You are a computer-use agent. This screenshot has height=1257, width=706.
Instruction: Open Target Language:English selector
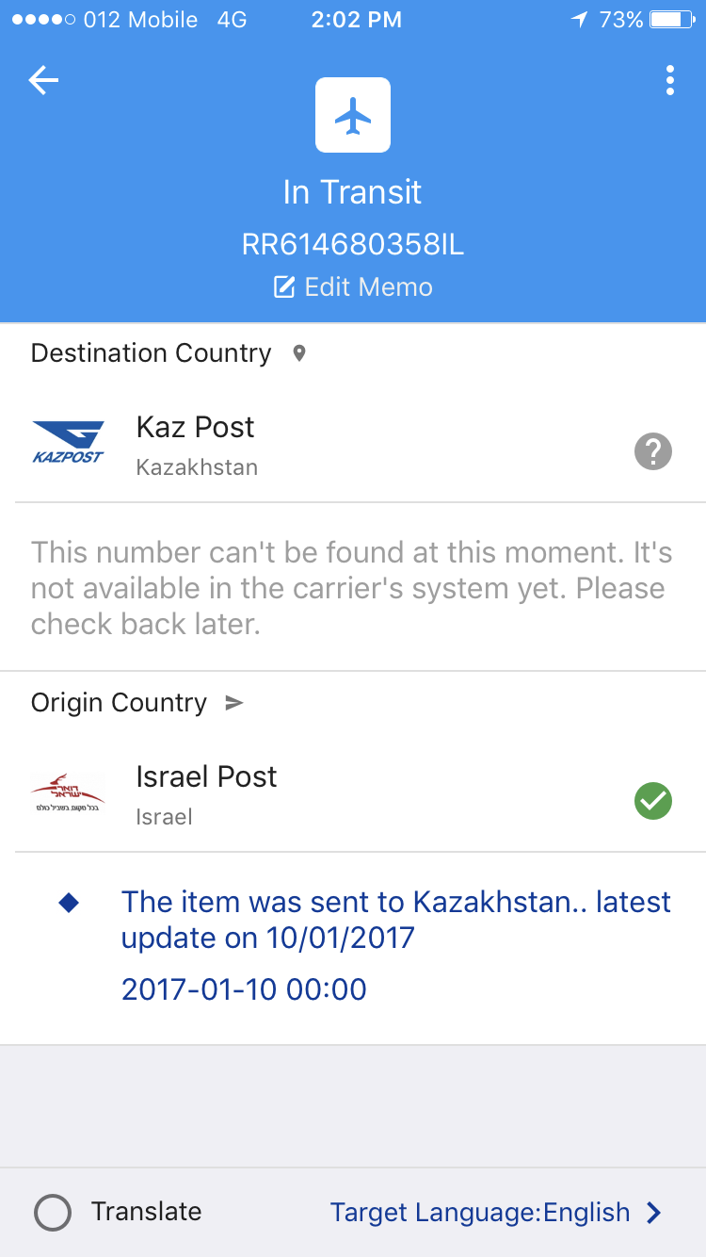click(x=480, y=1213)
